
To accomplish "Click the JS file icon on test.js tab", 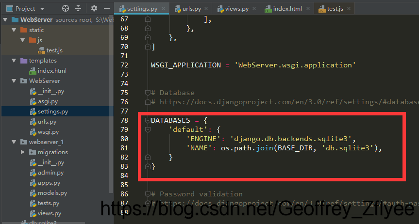I will point(322,9).
